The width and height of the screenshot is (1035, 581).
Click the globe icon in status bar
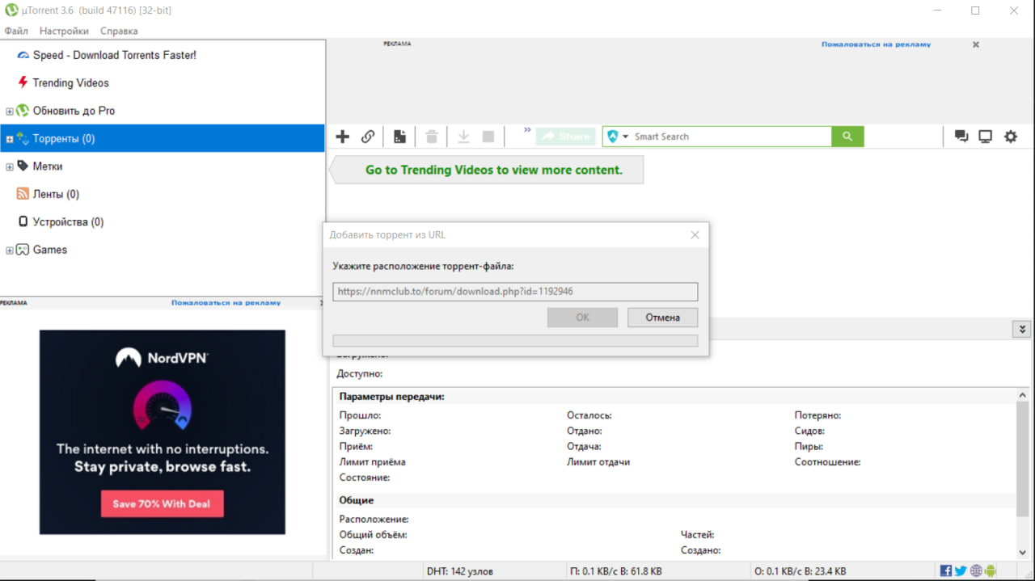coord(976,571)
